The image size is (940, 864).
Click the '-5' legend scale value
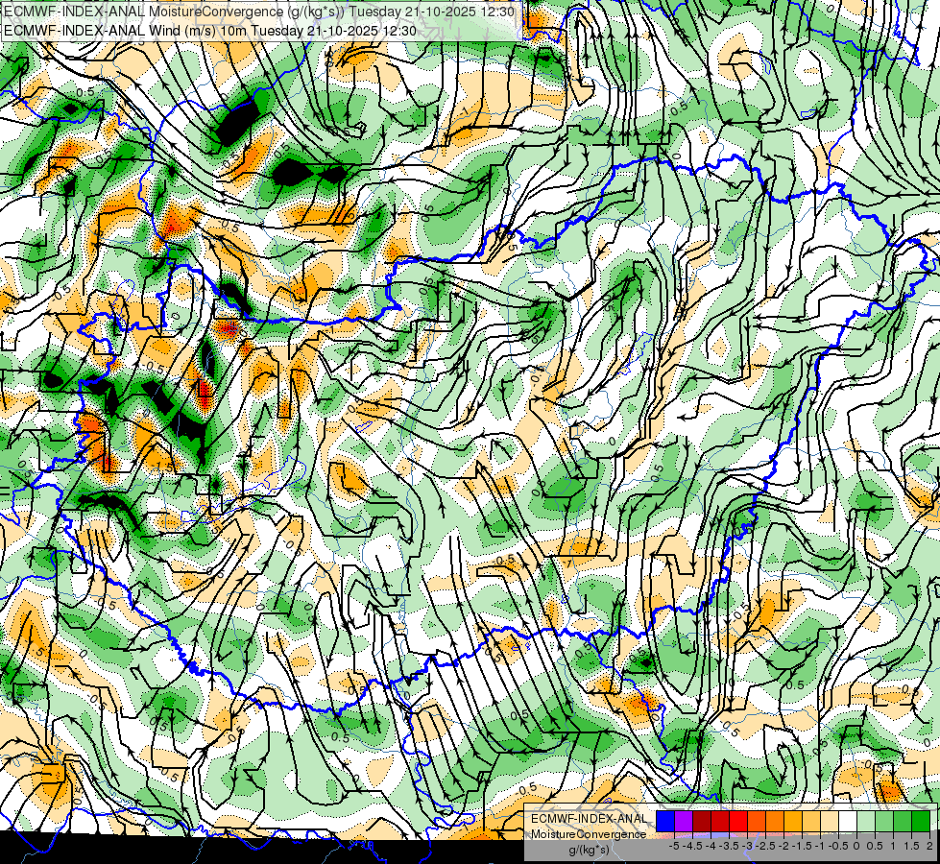click(x=674, y=846)
